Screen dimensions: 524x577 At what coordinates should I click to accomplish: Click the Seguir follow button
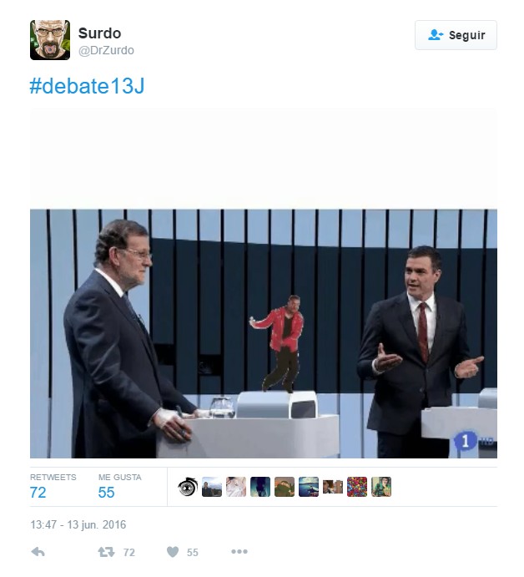pyautogui.click(x=456, y=35)
